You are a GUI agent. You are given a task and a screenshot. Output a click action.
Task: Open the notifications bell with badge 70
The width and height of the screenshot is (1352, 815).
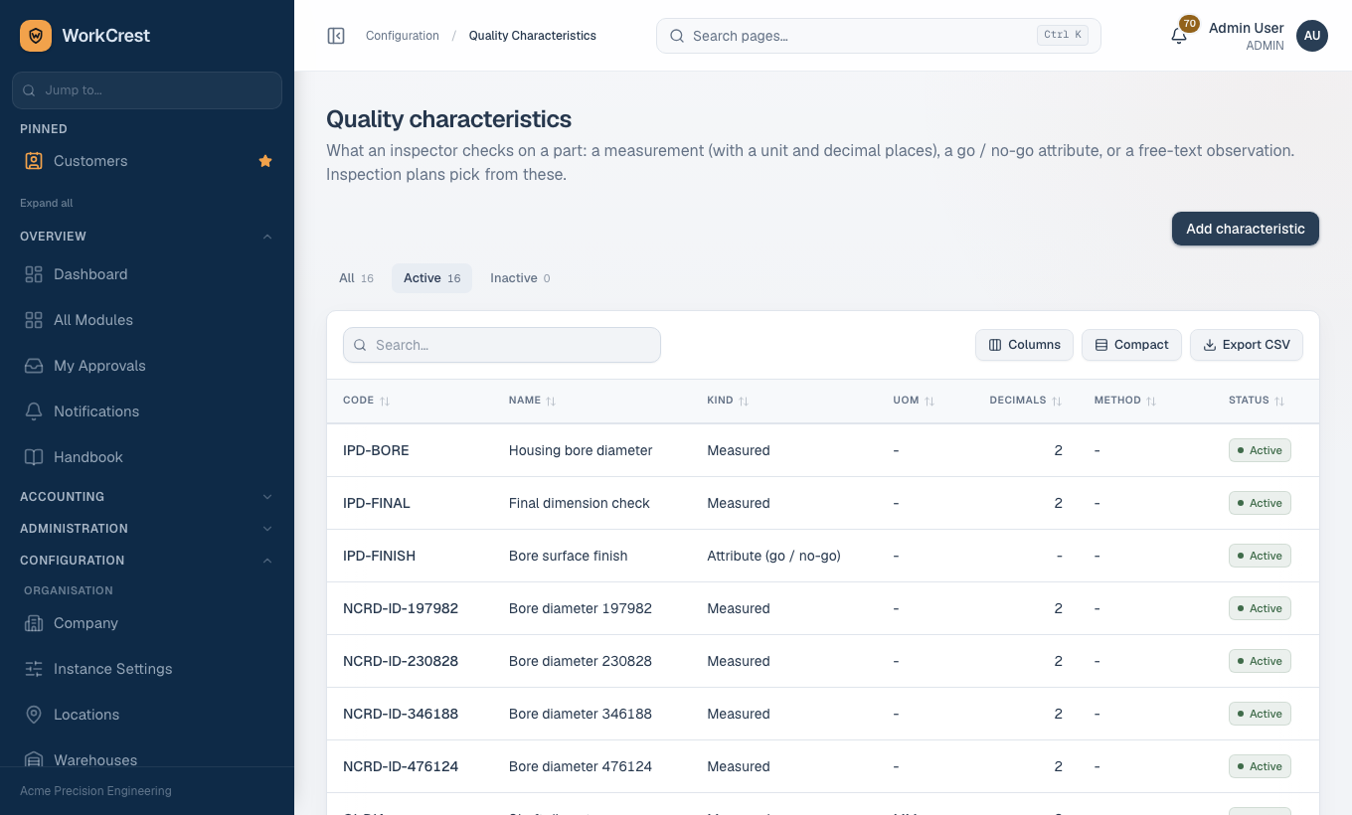pyautogui.click(x=1179, y=36)
